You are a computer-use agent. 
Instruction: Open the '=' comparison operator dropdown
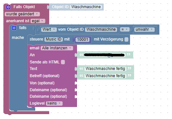[x=125, y=29]
